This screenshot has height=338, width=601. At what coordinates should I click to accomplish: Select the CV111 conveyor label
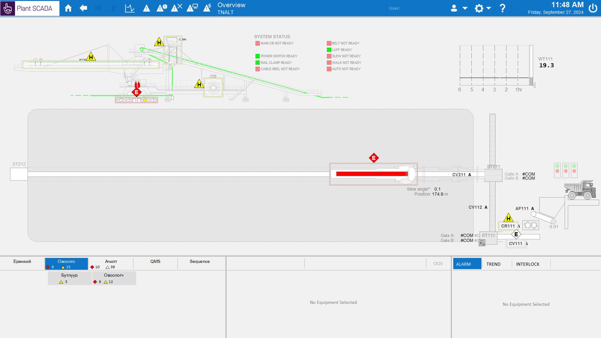pyautogui.click(x=516, y=244)
